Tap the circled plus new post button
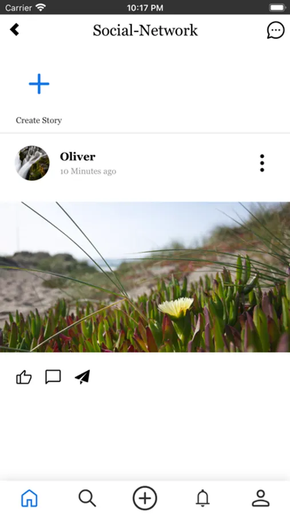 [x=145, y=498]
